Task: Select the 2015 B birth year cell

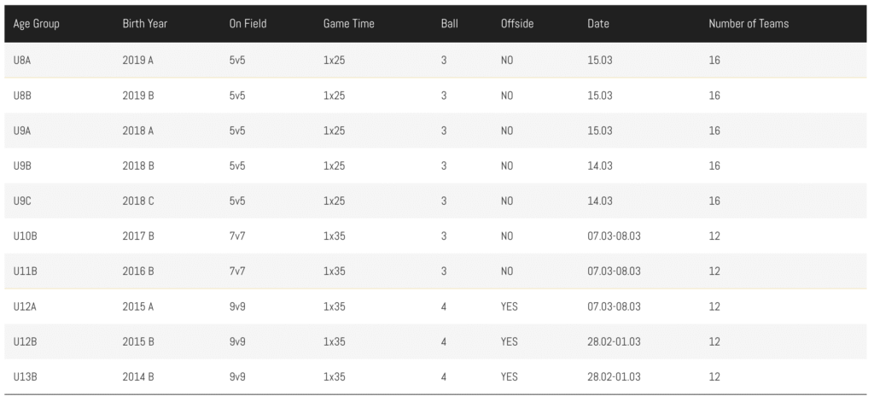Action: coord(138,341)
